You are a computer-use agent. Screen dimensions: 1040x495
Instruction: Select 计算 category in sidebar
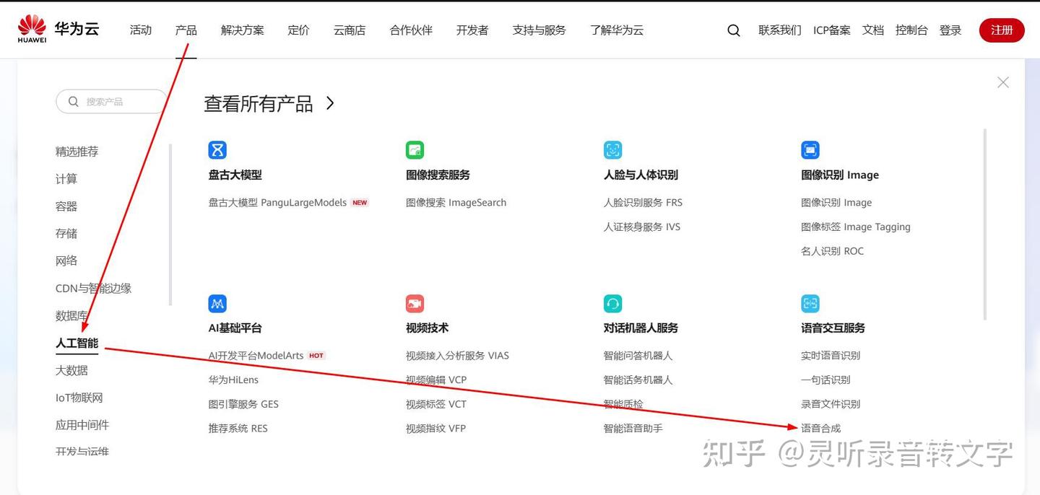point(66,179)
